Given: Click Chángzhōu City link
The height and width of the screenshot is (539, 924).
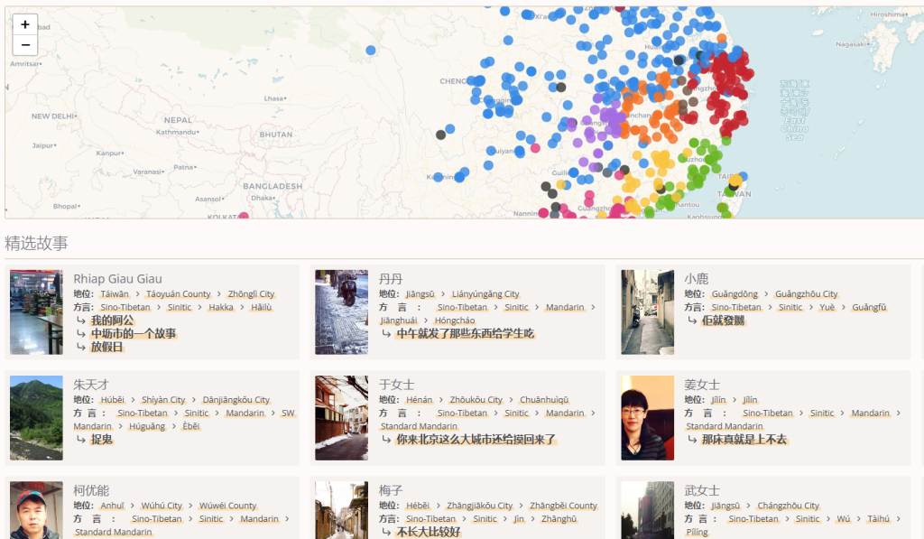Looking at the screenshot, I should [788, 506].
